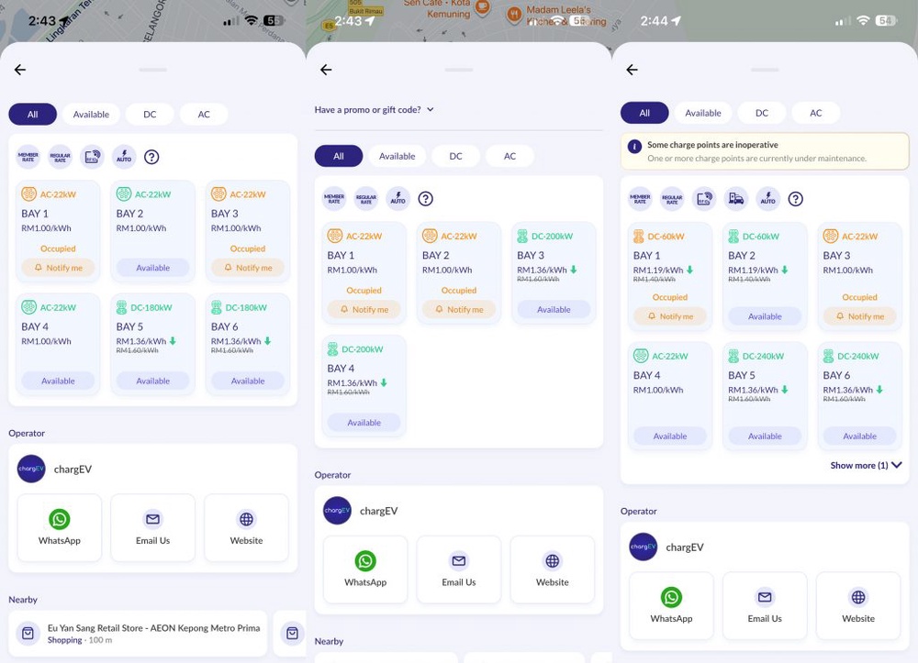
Task: Tap the RFID icon on the right screen
Action: click(x=704, y=199)
